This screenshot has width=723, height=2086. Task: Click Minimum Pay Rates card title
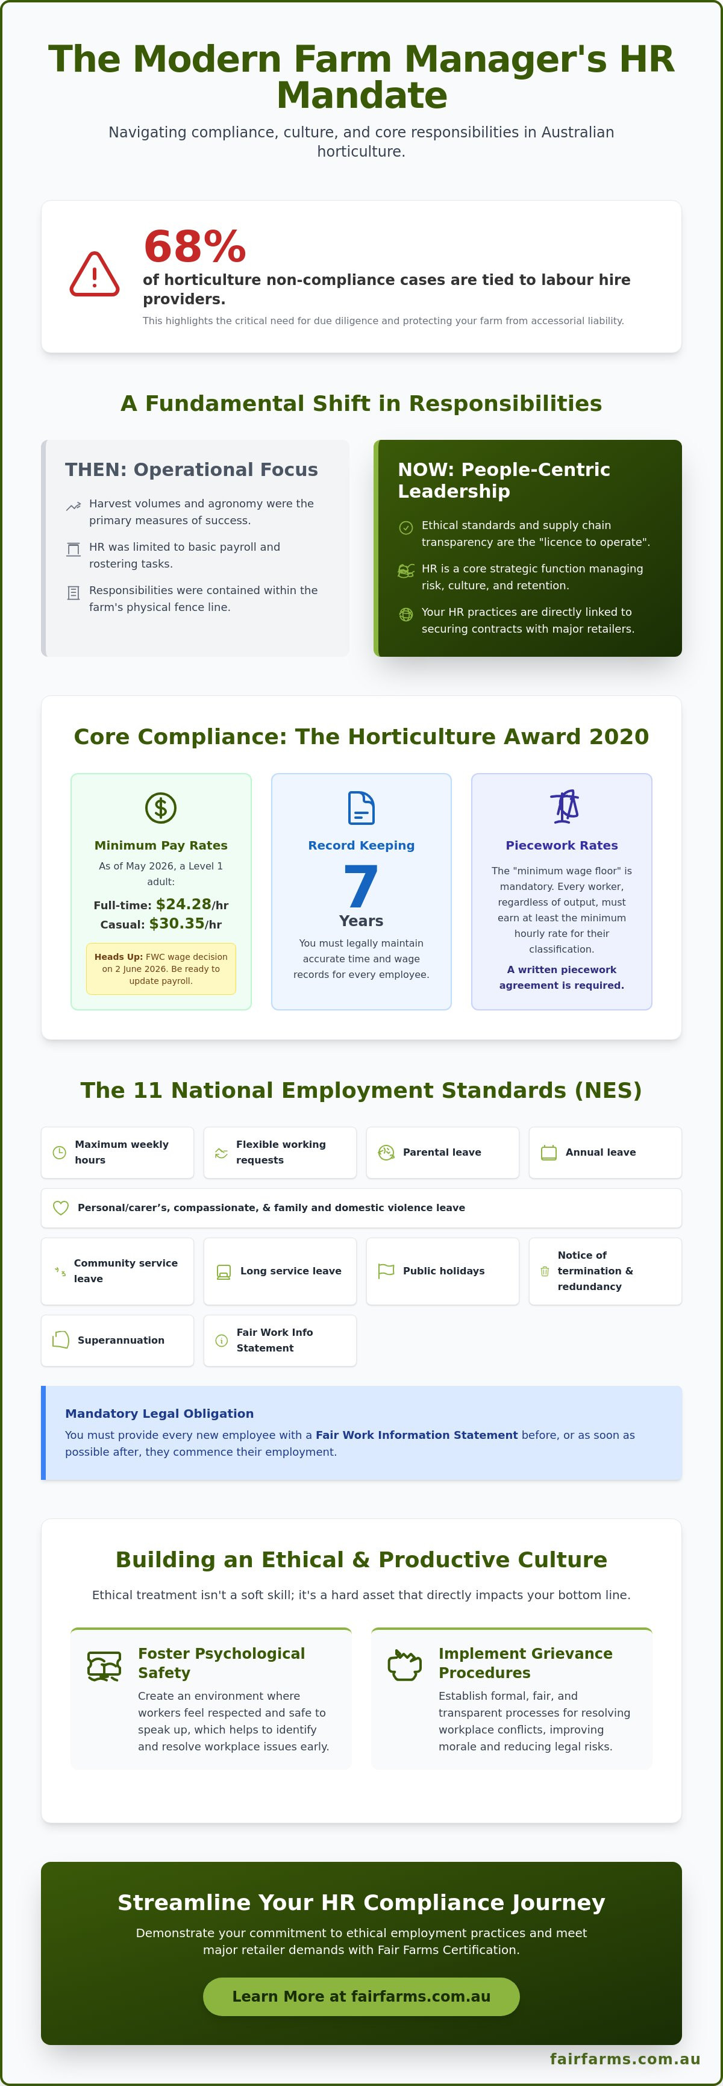tap(160, 845)
